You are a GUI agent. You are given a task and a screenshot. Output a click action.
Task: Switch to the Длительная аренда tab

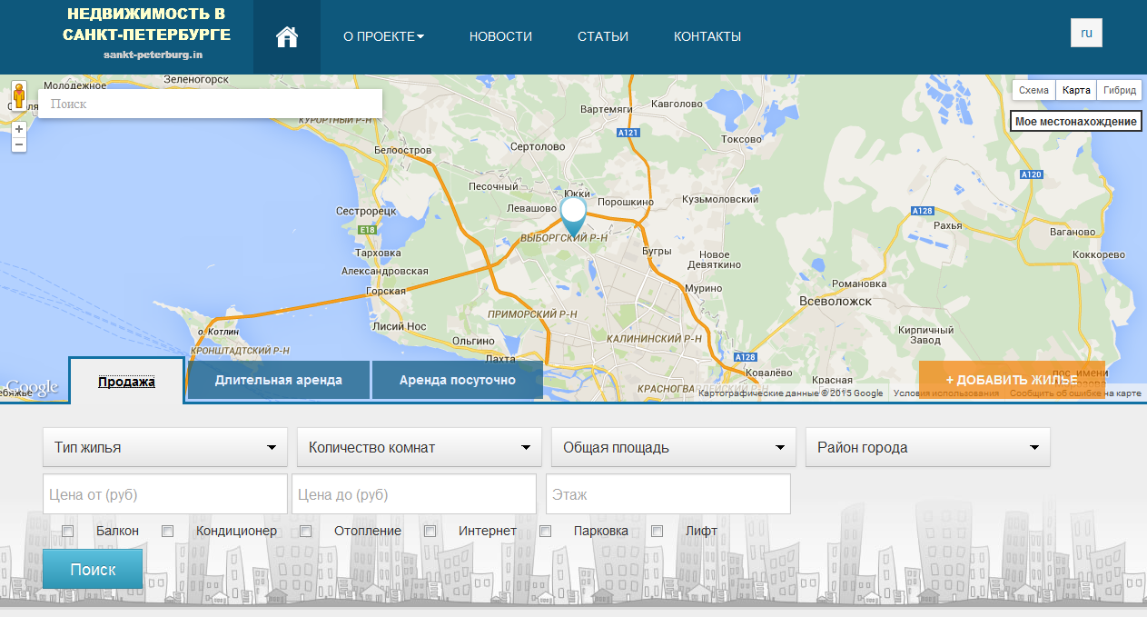point(279,380)
